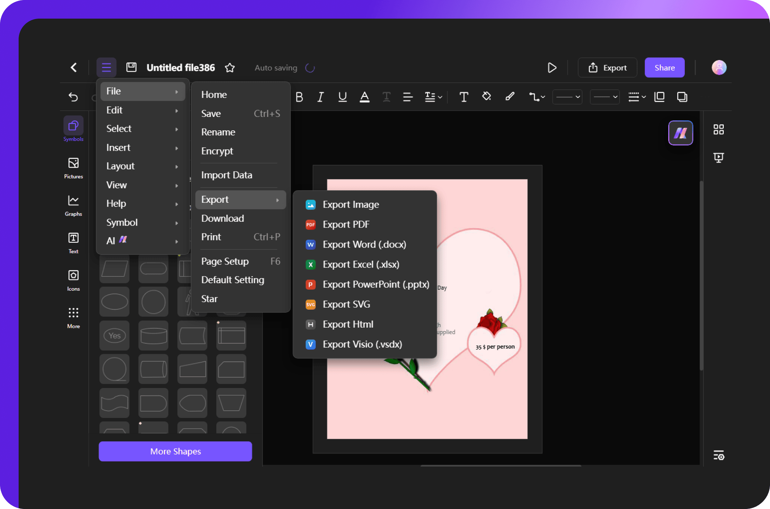Open the bottom-right settings list icon
Viewport: 770px width, 509px height.
719,455
